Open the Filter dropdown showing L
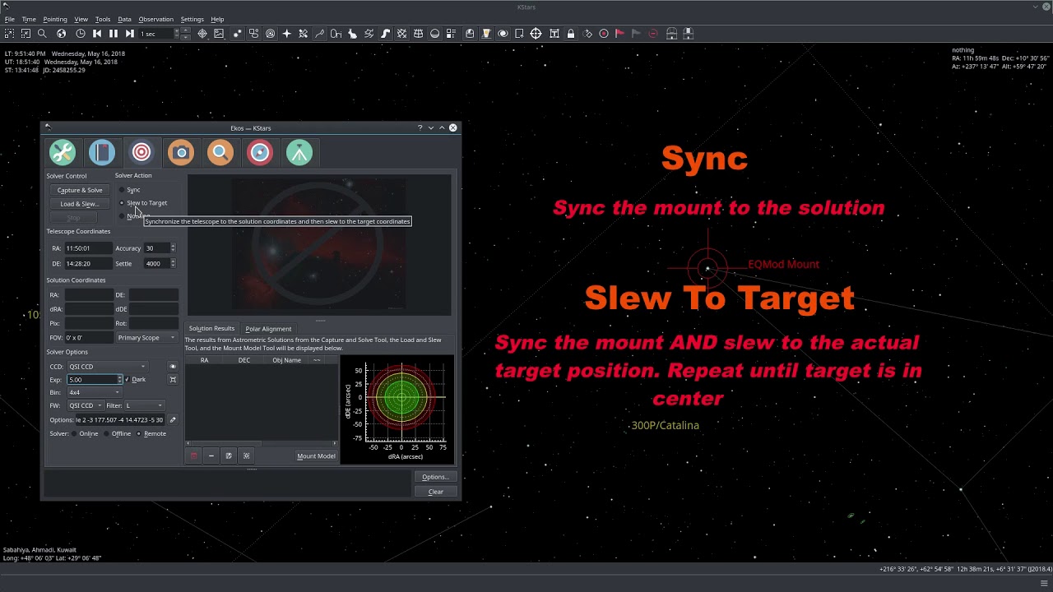Screen dimensions: 1053x592 point(145,405)
